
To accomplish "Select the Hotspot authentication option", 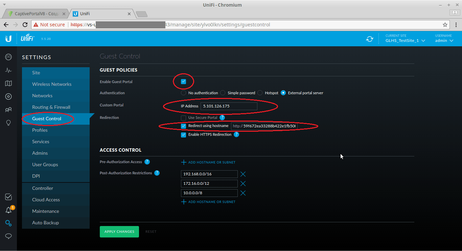I will point(260,93).
